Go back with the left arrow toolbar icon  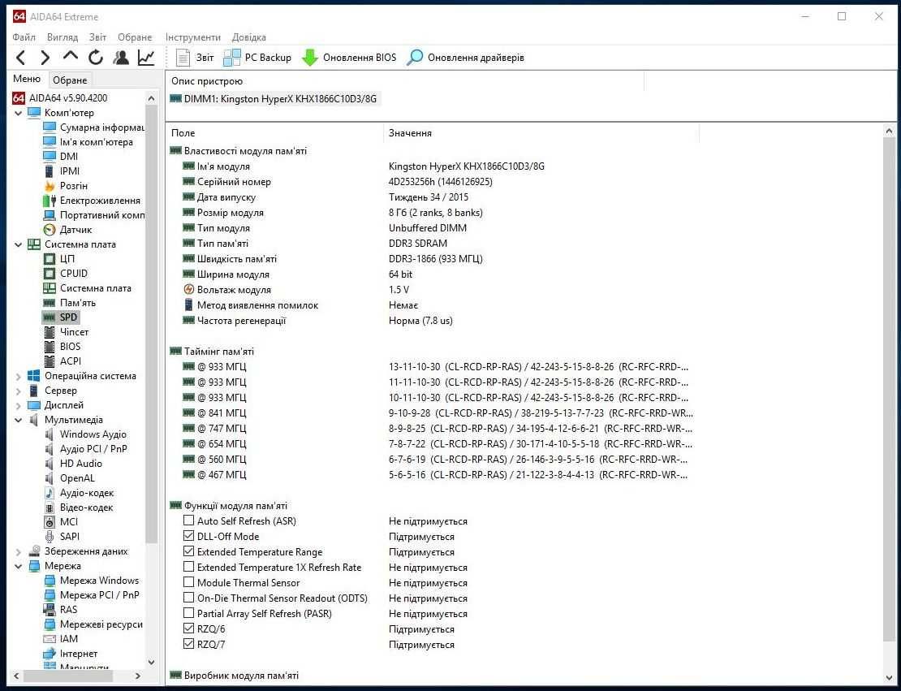(20, 58)
